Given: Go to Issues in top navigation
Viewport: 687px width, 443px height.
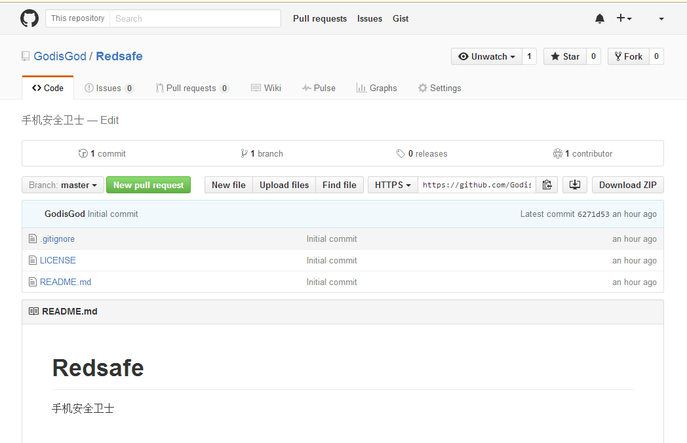Looking at the screenshot, I should [x=369, y=18].
